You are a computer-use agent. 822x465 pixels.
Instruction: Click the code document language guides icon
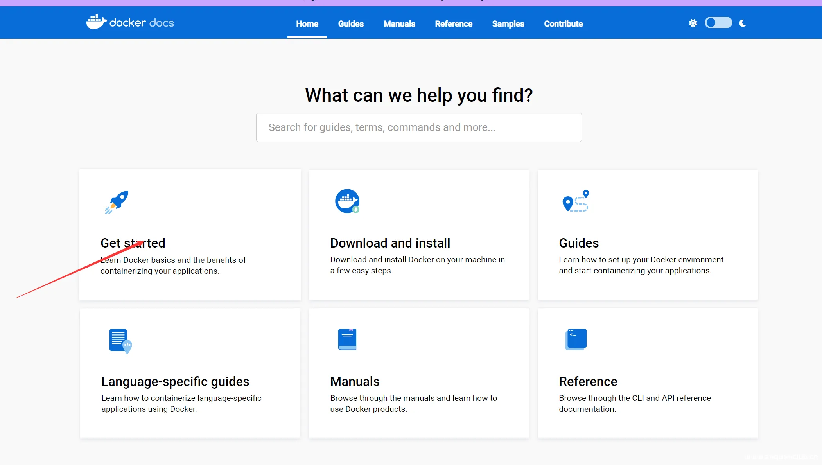coord(120,341)
